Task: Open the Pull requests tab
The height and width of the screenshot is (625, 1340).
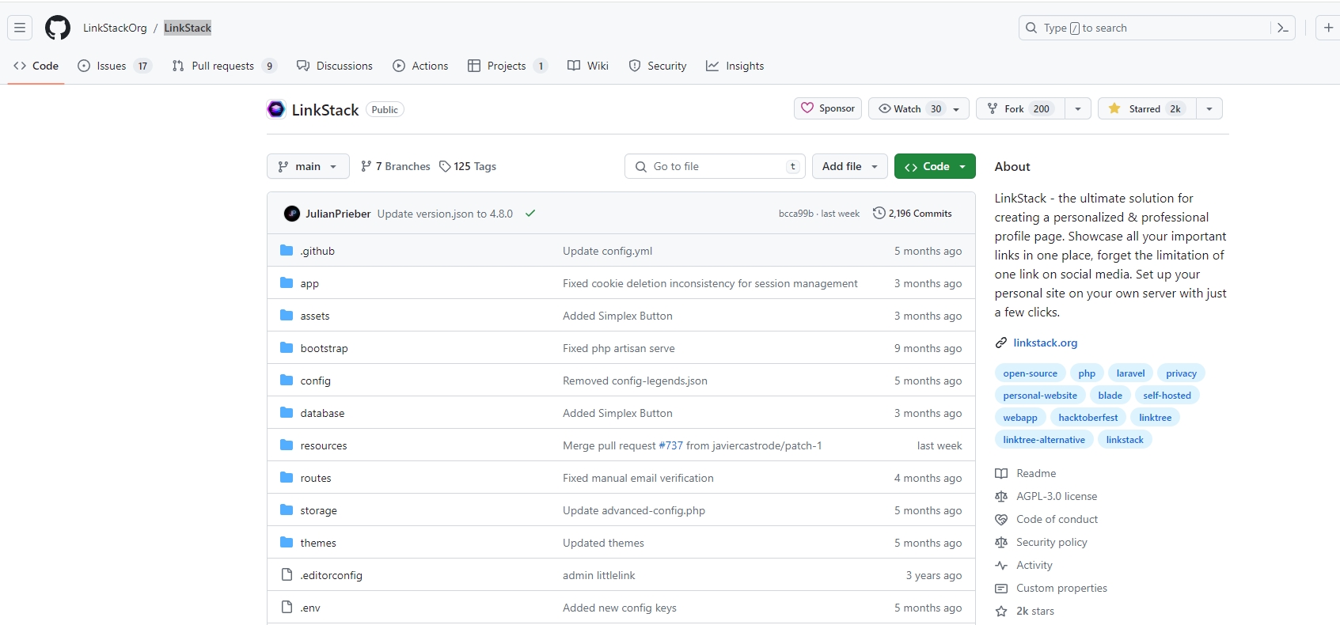Action: pyautogui.click(x=224, y=66)
